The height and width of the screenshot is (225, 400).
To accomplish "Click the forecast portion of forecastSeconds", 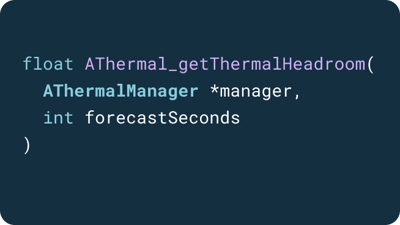I will click(126, 117).
